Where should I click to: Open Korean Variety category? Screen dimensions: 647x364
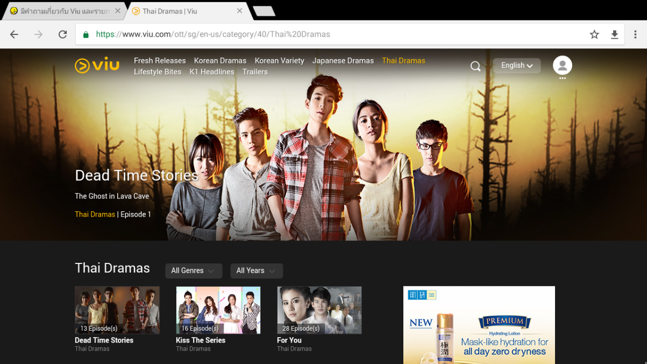coord(279,61)
